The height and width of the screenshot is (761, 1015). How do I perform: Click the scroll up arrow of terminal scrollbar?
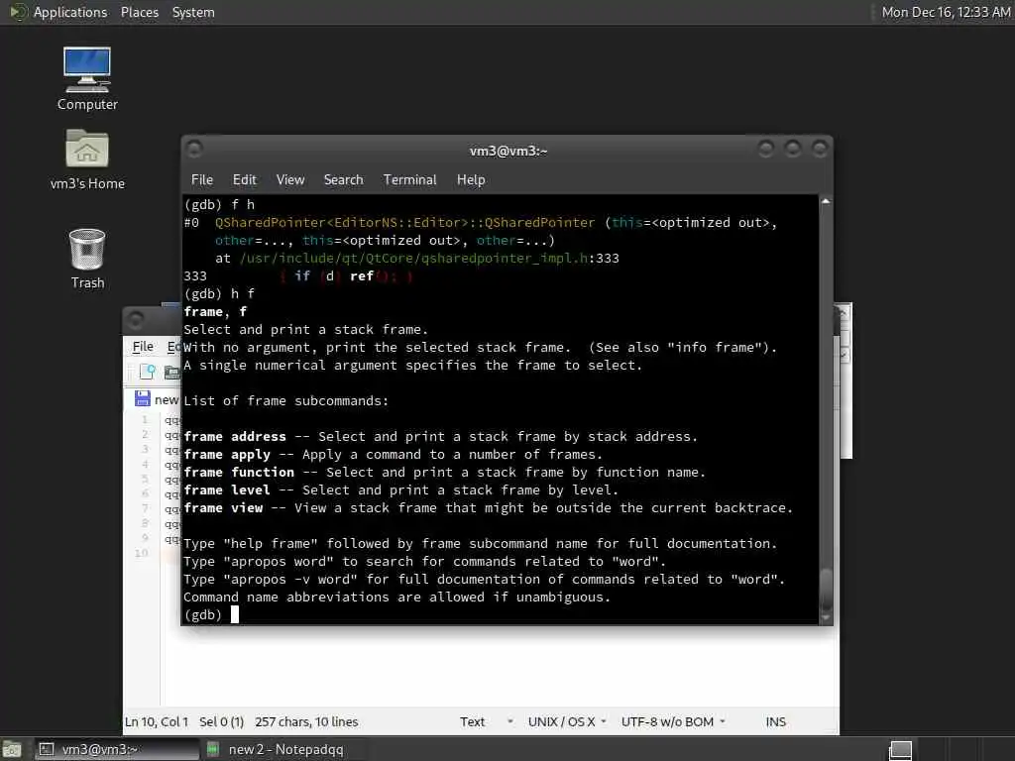tap(826, 202)
